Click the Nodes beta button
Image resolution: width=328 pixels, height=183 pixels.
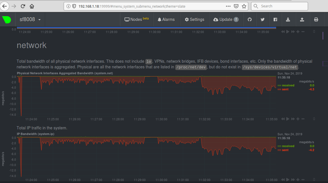coord(136,19)
